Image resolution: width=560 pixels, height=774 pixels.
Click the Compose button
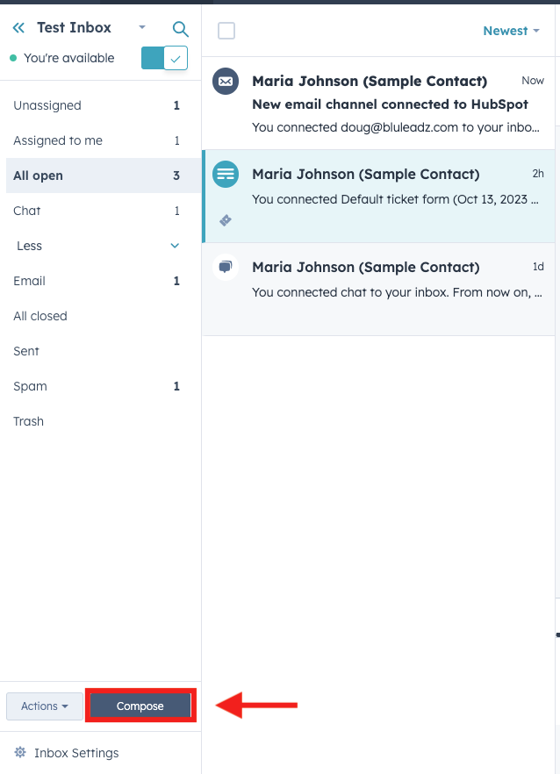[140, 706]
